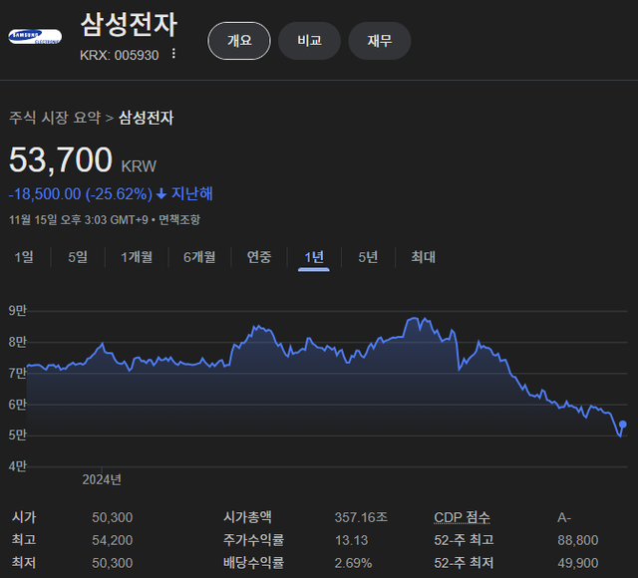This screenshot has height=578, width=638.
Task: Click the Samsung Electronics logo icon
Action: (x=35, y=38)
